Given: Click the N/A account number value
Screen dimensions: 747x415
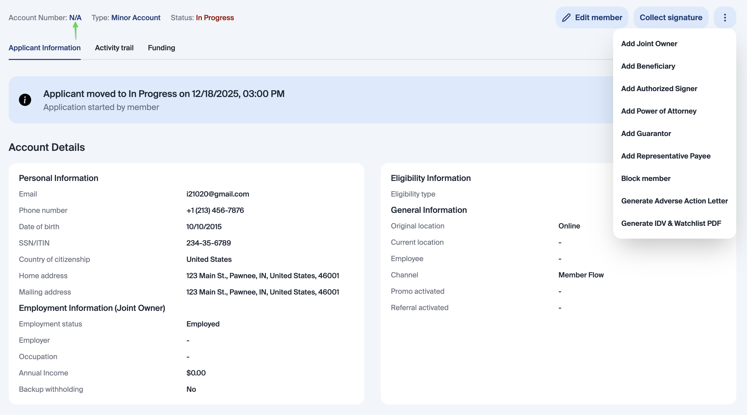Looking at the screenshot, I should pyautogui.click(x=75, y=18).
